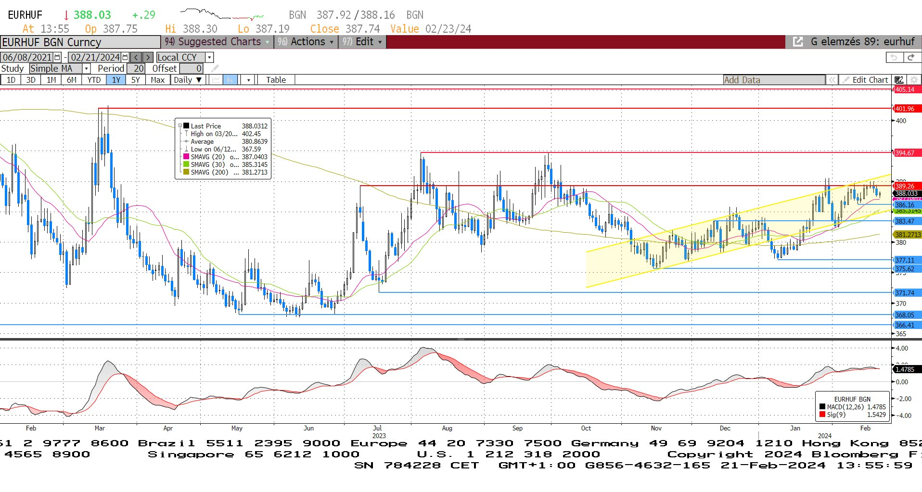The height and width of the screenshot is (492, 922).
Task: Select the Max time range
Action: (157, 80)
